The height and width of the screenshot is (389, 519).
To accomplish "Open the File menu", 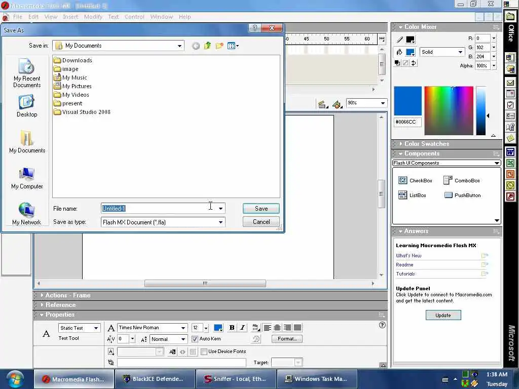I will click(x=18, y=17).
